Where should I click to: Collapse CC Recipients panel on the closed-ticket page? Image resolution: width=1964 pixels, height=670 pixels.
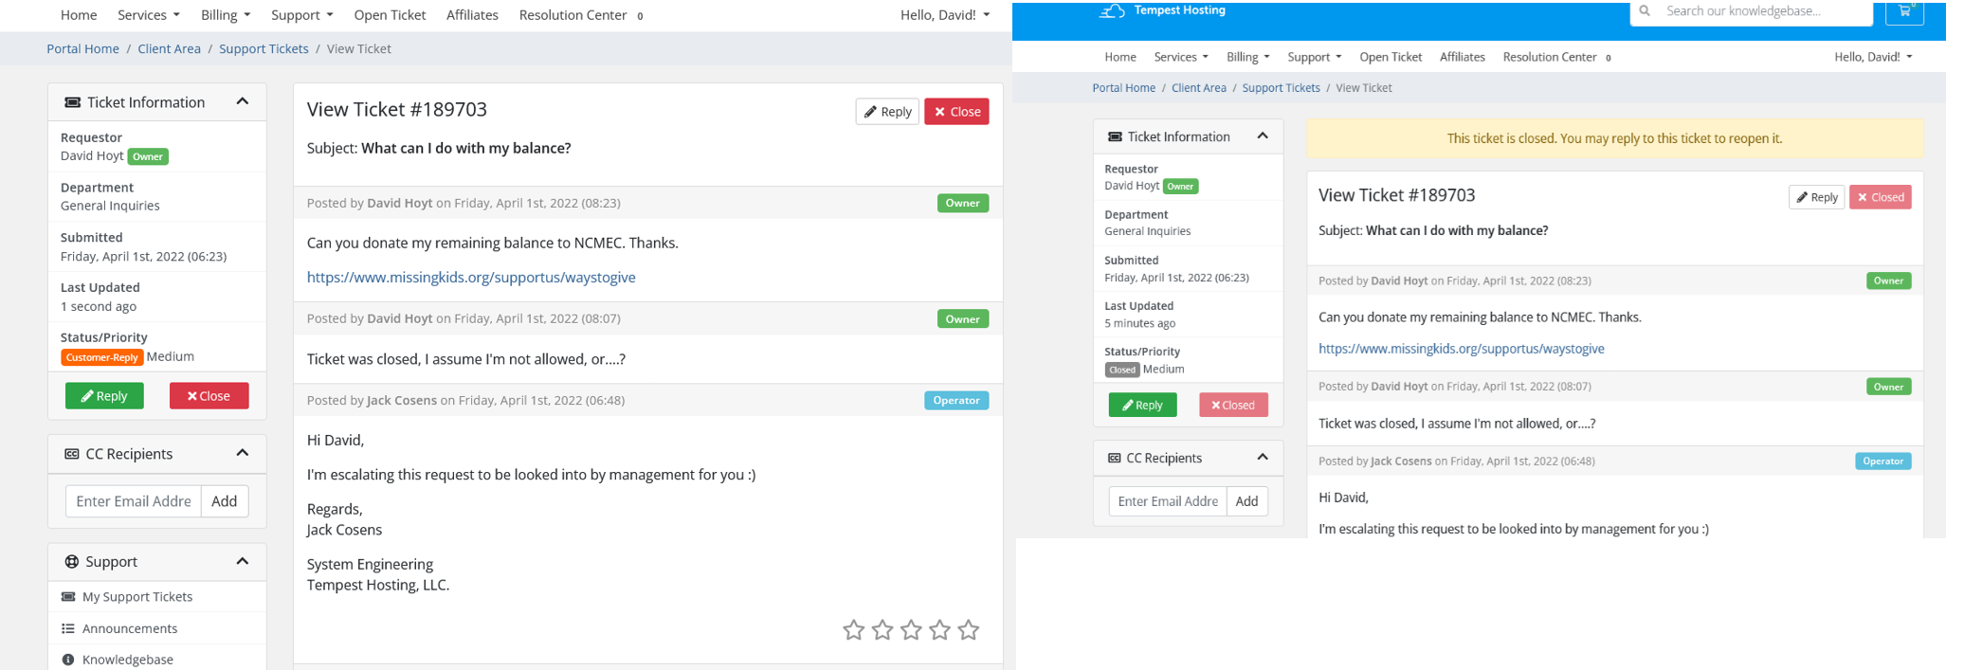pos(1263,458)
